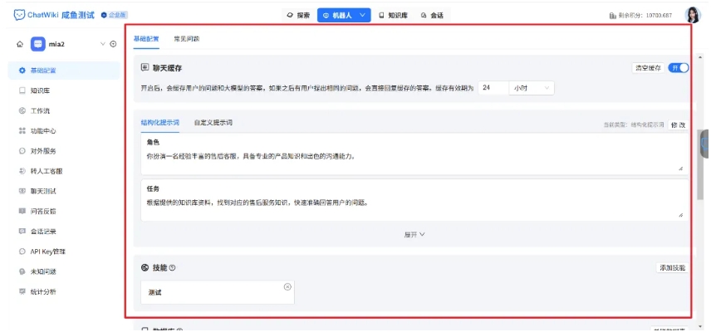Click the plus icon next to mia2
This screenshot has height=332, width=711.
click(x=113, y=44)
